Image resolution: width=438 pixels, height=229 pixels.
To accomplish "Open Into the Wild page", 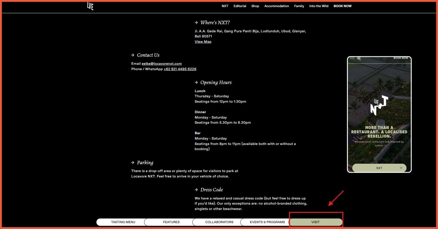I will click(x=319, y=6).
